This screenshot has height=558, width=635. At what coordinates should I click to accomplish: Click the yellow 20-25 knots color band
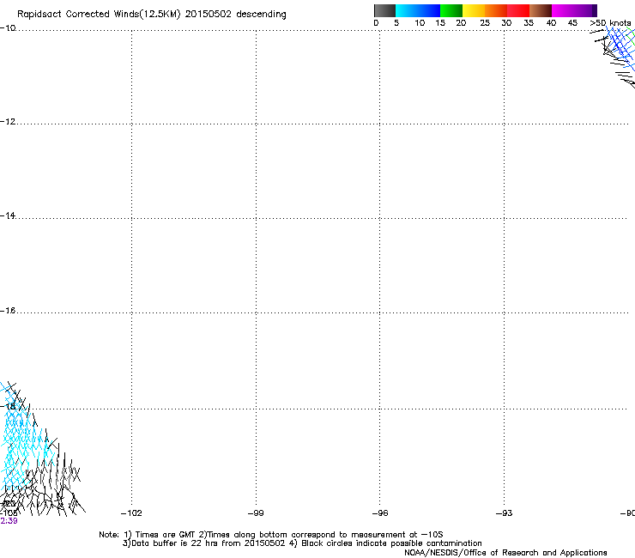[474, 10]
